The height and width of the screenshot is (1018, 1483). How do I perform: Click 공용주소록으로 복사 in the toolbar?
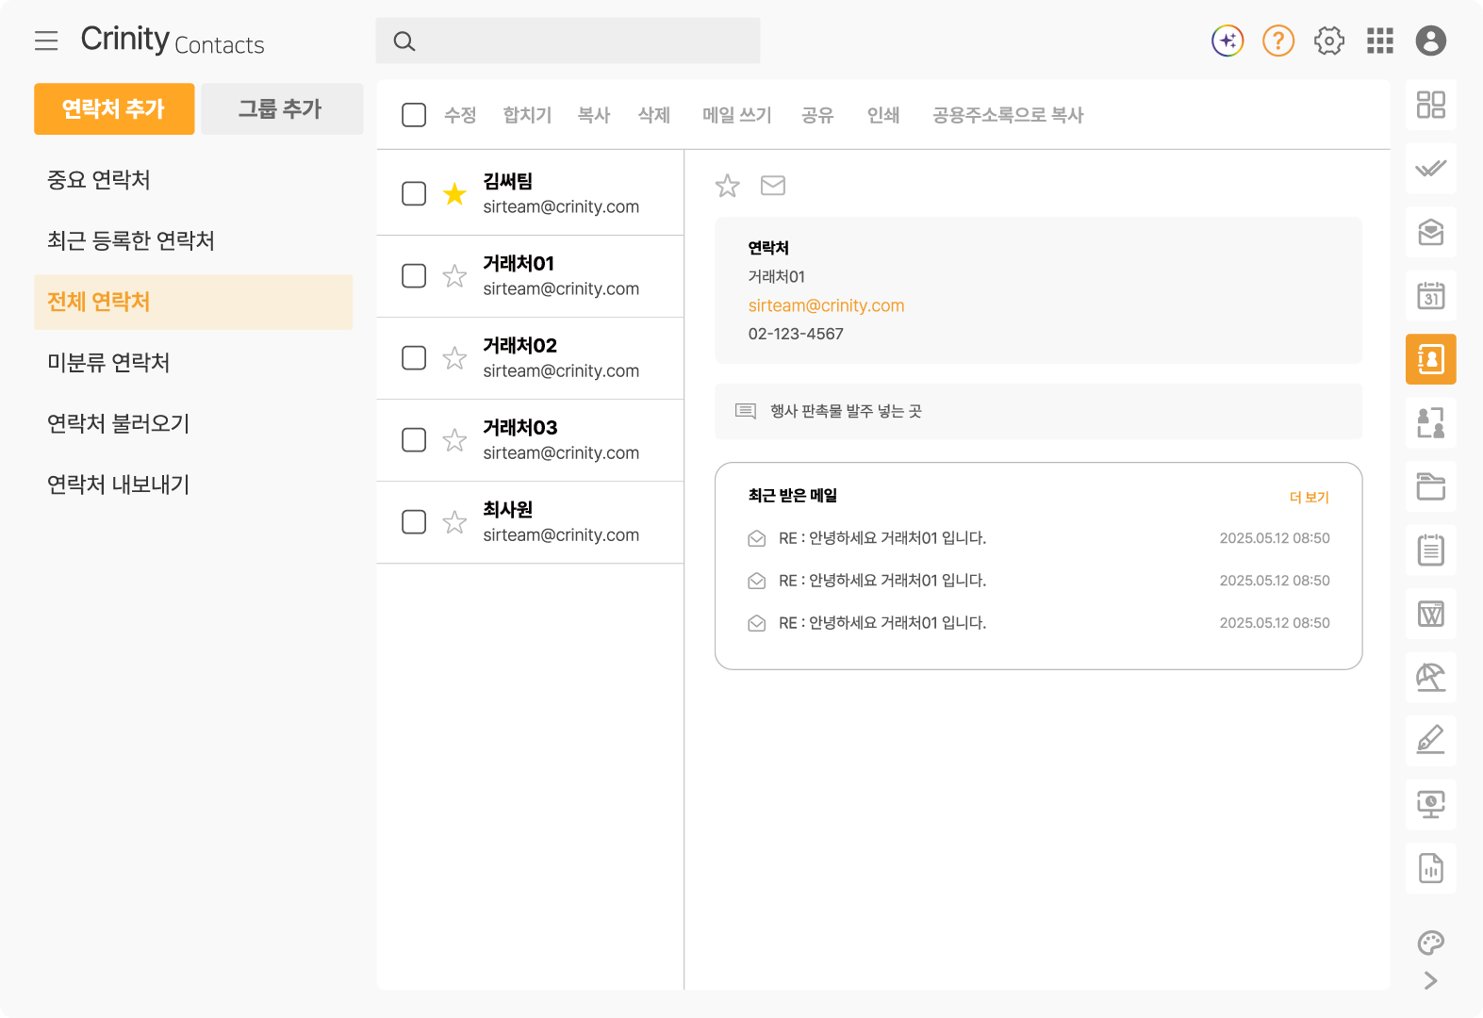point(1008,115)
